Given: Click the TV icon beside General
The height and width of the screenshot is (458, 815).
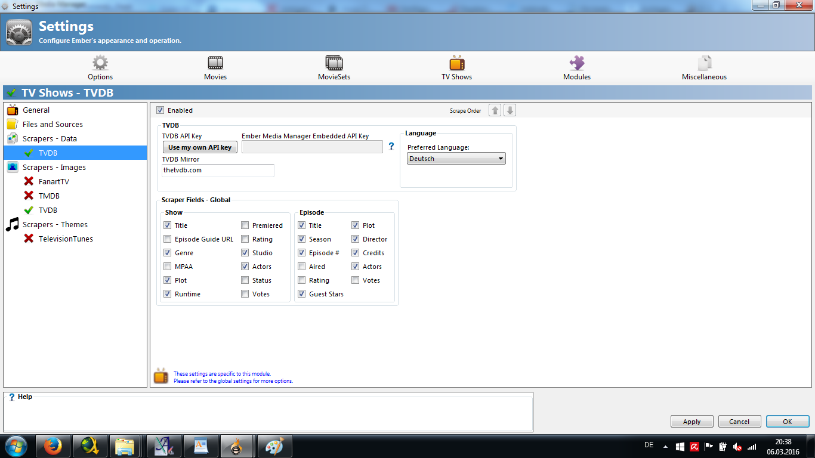Looking at the screenshot, I should click(13, 110).
